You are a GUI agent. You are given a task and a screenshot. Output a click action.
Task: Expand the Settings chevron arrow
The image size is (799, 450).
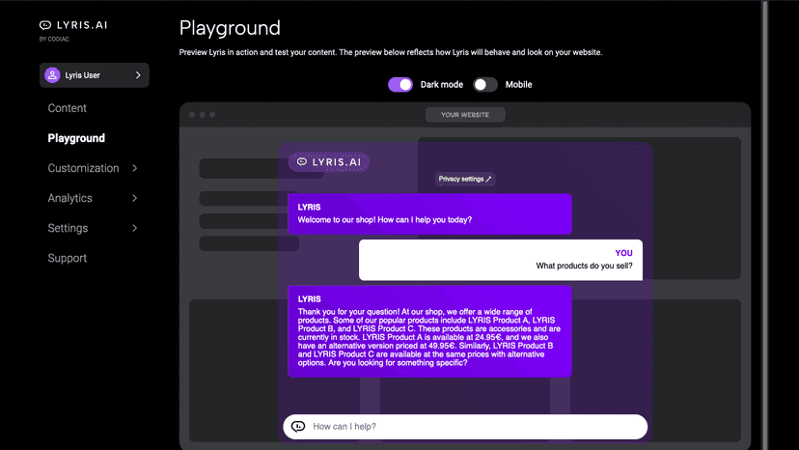(x=134, y=228)
